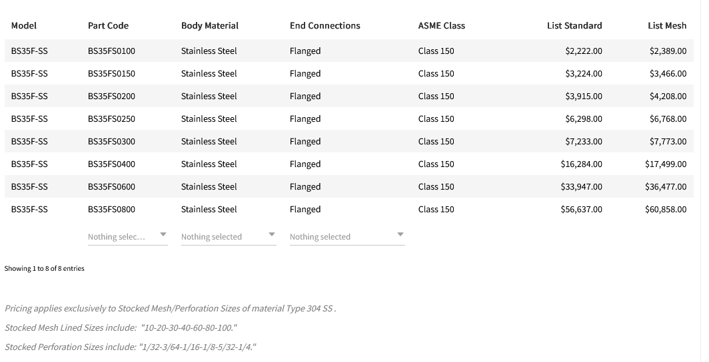Viewport: 709px width, 362px height.
Task: Click the Part Code dropdown arrow
Action: [x=163, y=235]
